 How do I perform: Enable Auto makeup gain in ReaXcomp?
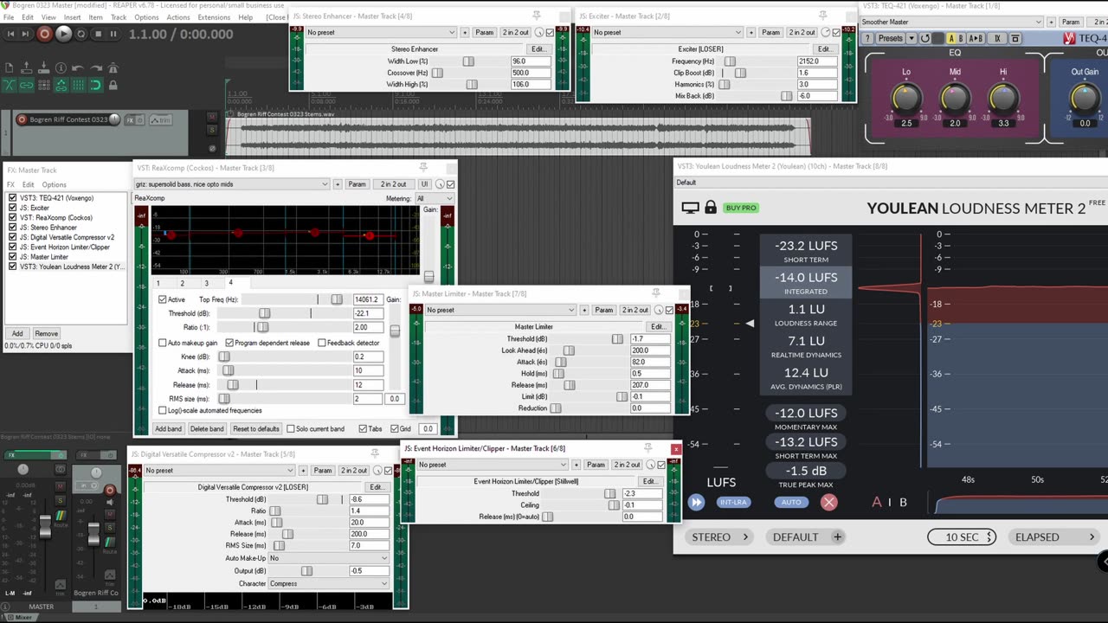[162, 343]
